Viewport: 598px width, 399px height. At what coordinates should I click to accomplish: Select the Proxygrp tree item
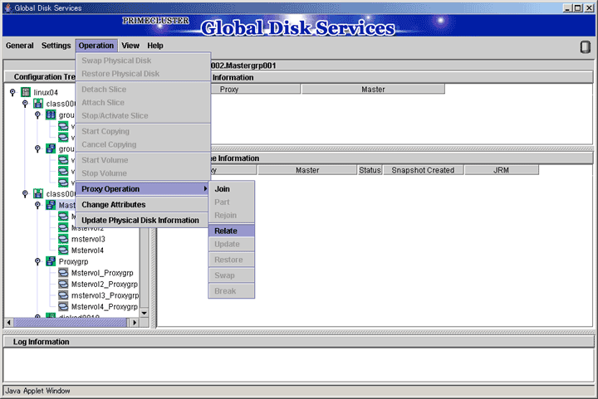[73, 261]
